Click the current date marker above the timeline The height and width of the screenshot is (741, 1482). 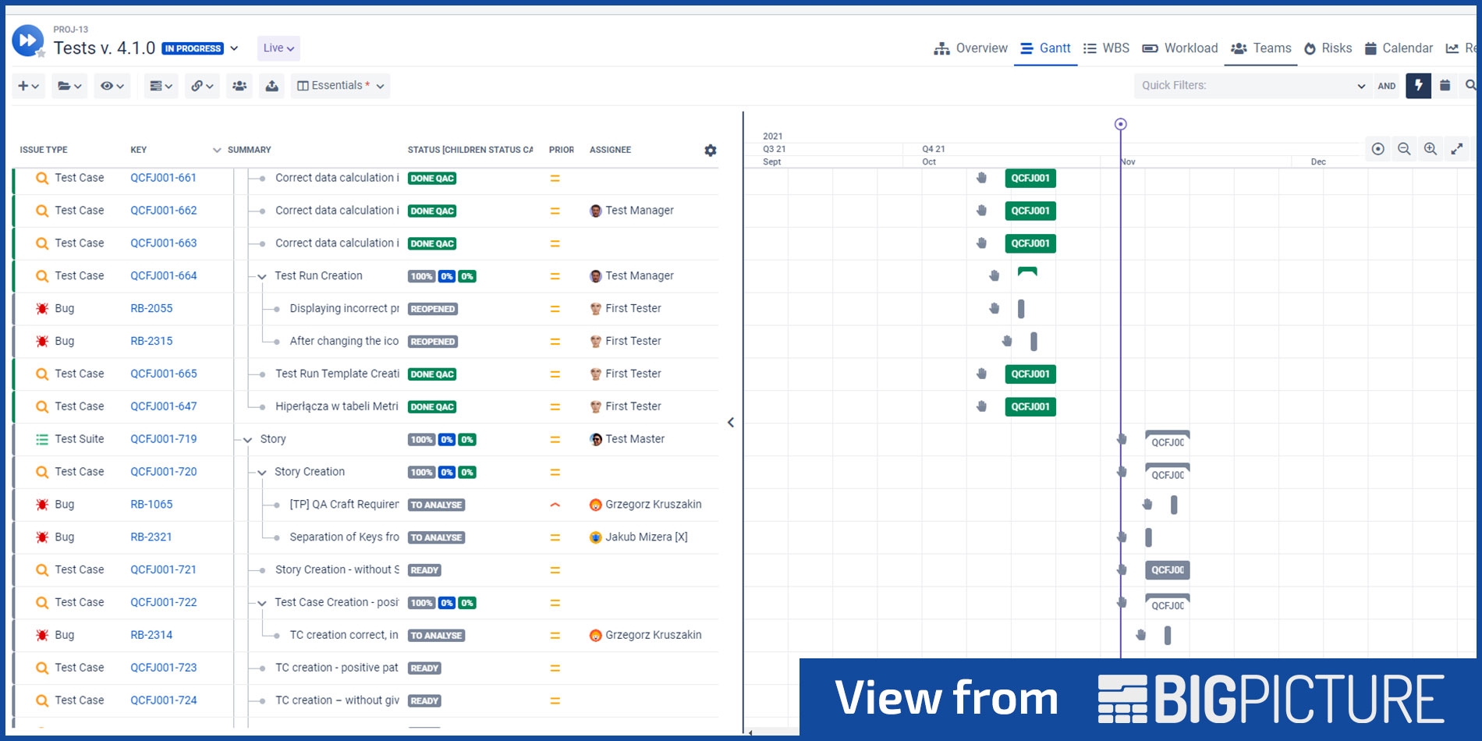[1121, 123]
